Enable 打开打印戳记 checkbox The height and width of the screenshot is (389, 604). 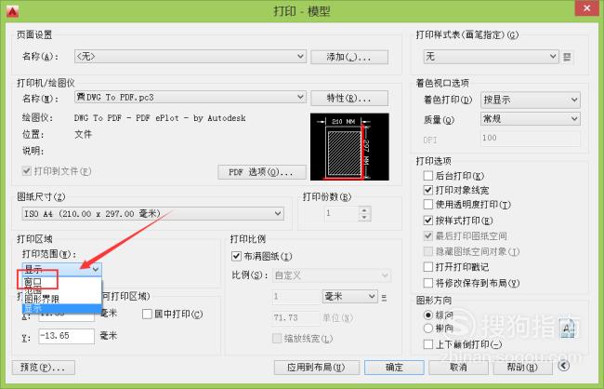428,267
